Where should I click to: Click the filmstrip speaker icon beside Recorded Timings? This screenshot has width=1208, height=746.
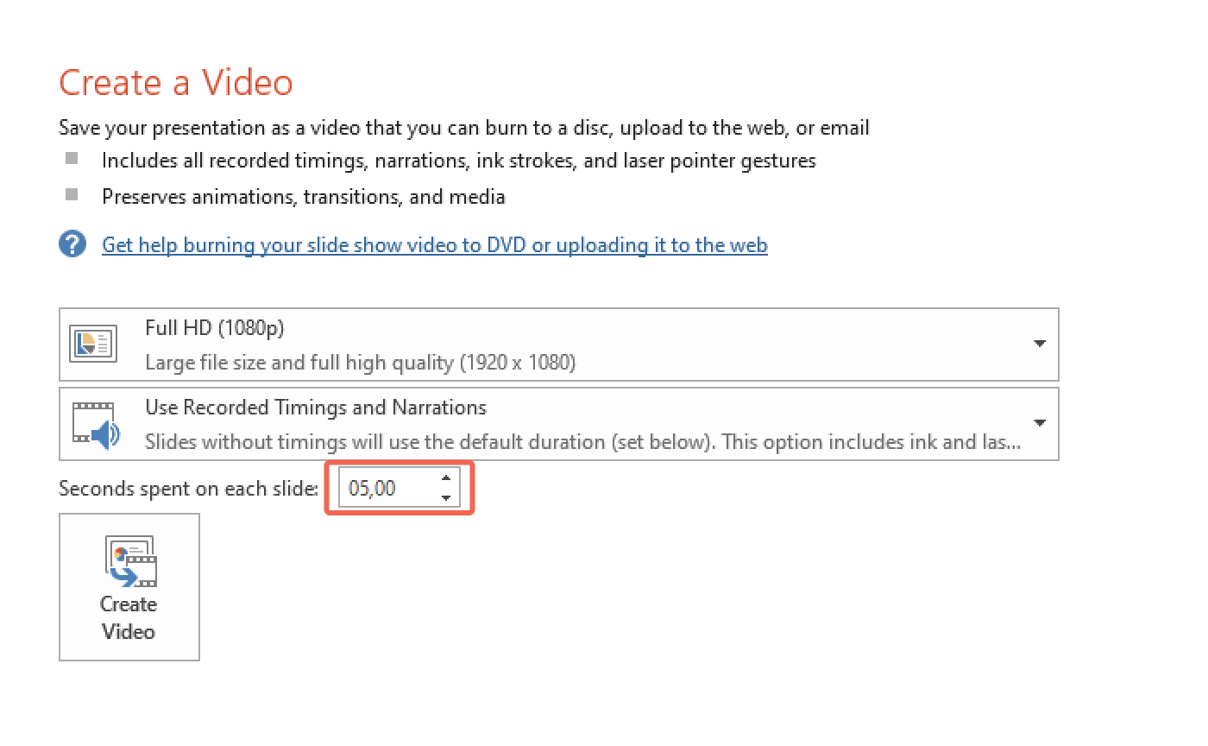95,426
